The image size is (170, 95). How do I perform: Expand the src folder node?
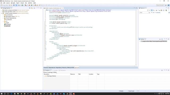[x=3, y=21]
